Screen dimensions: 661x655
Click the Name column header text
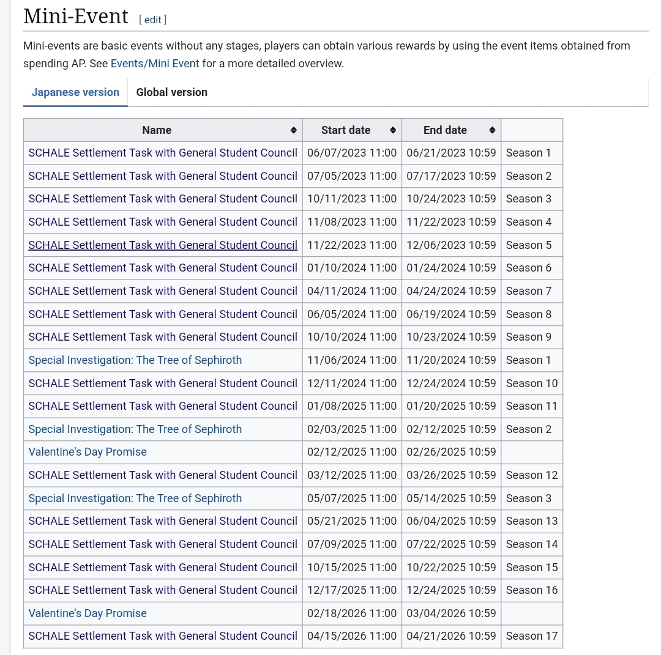pos(157,131)
